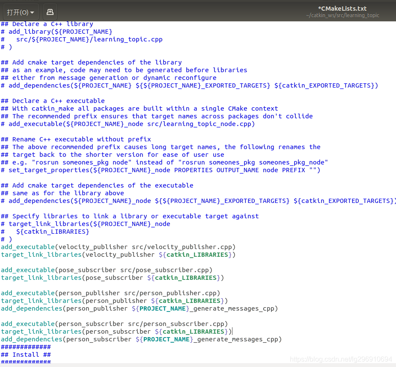Viewport: 396px width, 367px height.
Task: Click the ~/catkin_ws/src/learning_topic path subtitle
Action: [x=342, y=15]
